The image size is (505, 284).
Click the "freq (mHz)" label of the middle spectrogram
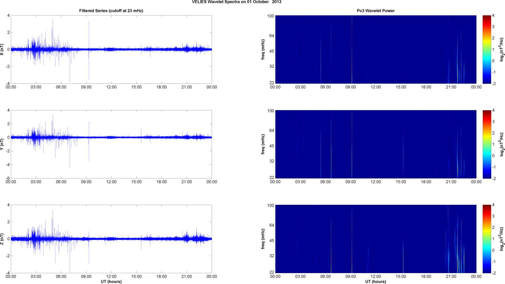click(263, 144)
